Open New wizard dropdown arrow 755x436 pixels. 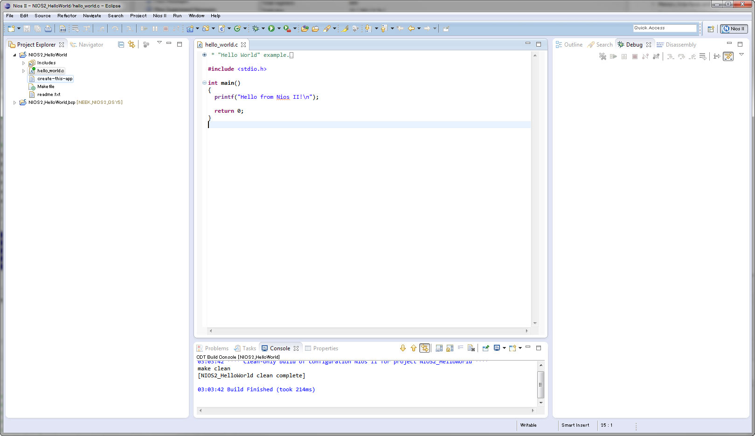(x=19, y=29)
